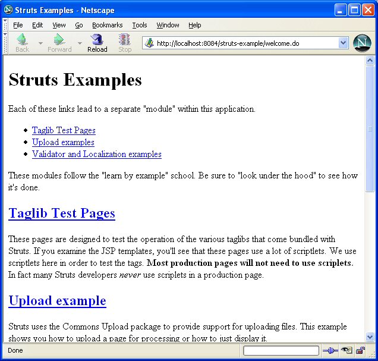Click the Forward navigation arrow icon
Viewport: 378px width, 361px height.
coord(59,39)
